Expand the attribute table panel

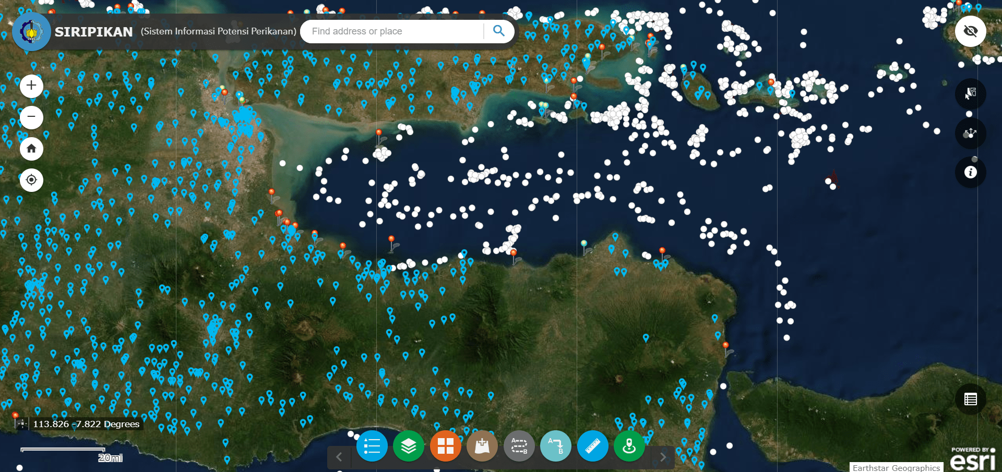click(x=970, y=400)
